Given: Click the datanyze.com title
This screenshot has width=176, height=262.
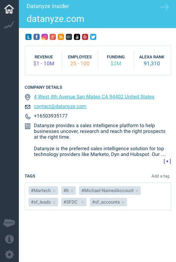Looking at the screenshot, I should click(x=55, y=19).
